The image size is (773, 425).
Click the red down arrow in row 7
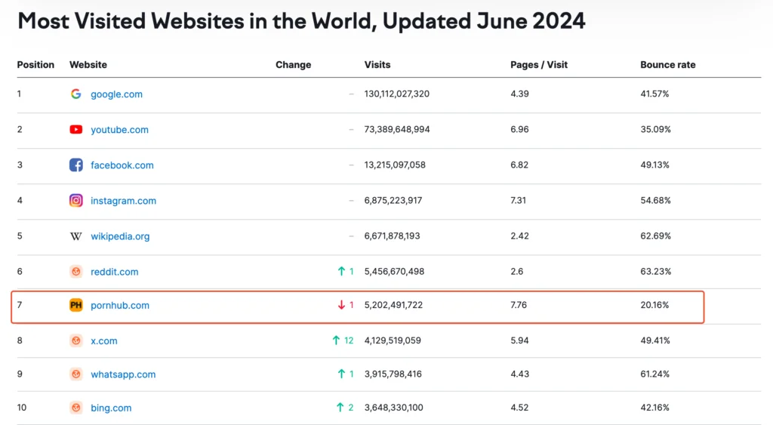341,306
